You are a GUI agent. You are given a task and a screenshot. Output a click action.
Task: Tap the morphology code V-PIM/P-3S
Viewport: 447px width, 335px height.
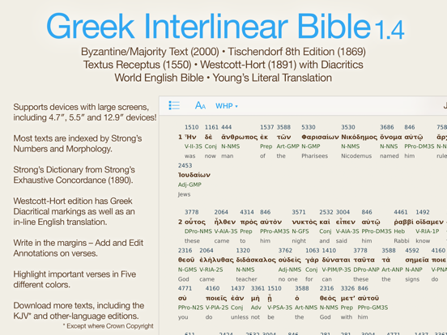336,269
